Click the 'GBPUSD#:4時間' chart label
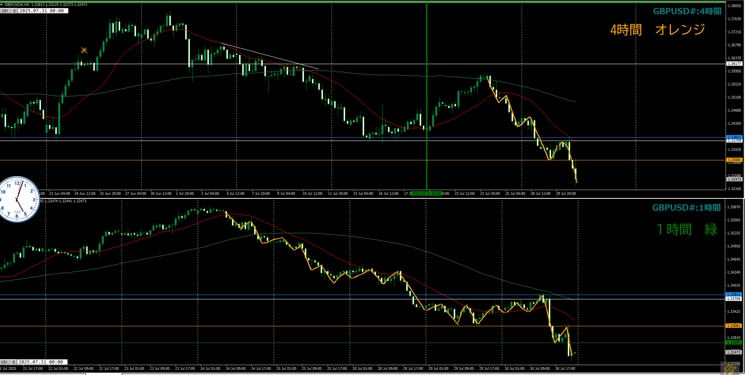Image resolution: width=745 pixels, height=375 pixels. coord(687,11)
